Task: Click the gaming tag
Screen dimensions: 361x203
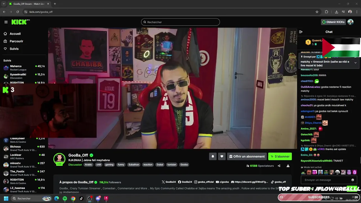Action: pyautogui.click(x=109, y=165)
